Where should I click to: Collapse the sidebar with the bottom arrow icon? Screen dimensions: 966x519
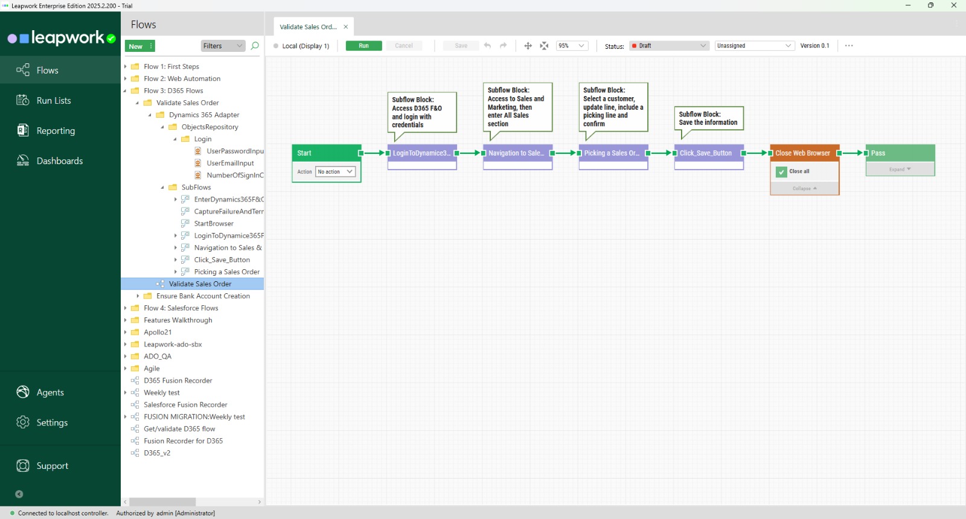coord(19,494)
